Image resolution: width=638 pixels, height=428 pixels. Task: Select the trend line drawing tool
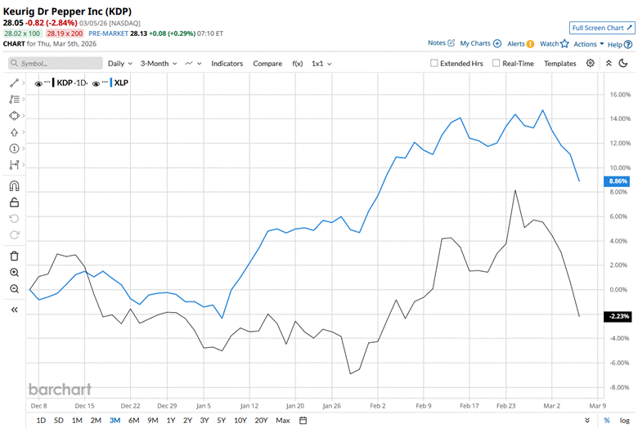point(14,83)
